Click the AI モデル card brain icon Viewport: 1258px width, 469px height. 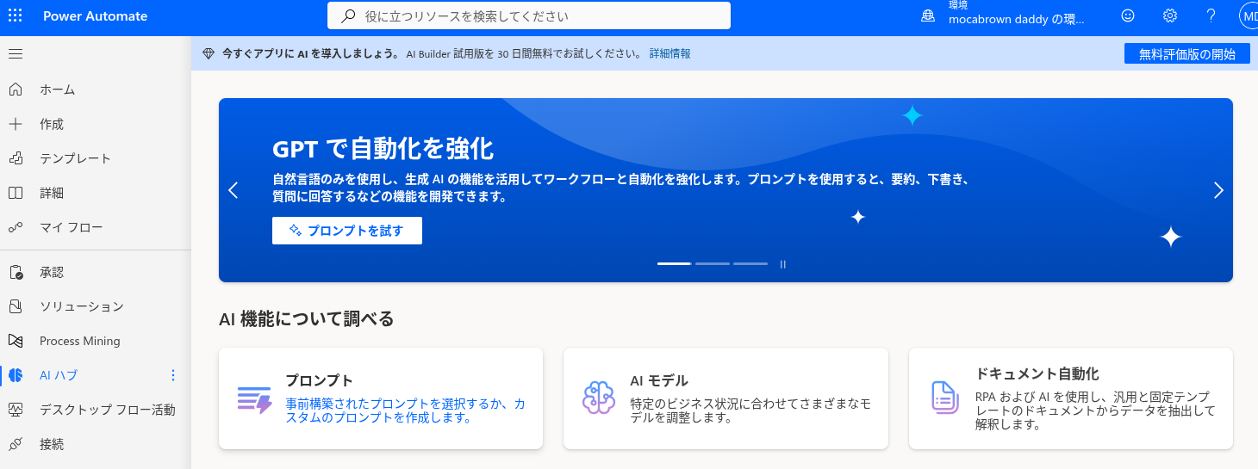pos(599,398)
